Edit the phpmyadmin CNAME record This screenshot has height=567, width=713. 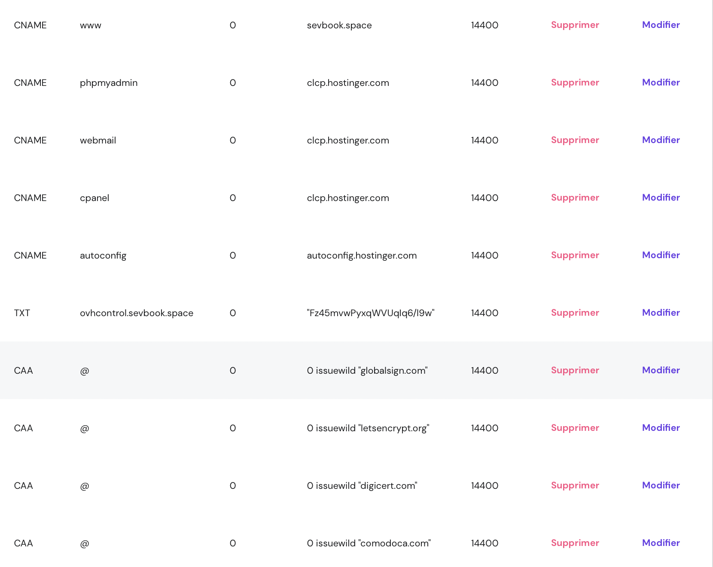pyautogui.click(x=661, y=82)
